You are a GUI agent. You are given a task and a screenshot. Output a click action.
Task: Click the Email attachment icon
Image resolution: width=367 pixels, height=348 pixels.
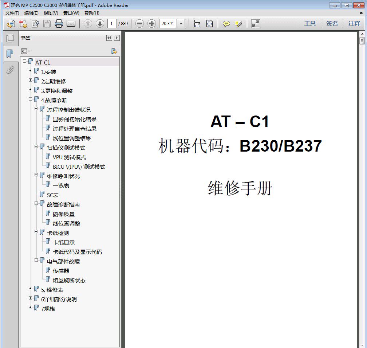pos(71,24)
